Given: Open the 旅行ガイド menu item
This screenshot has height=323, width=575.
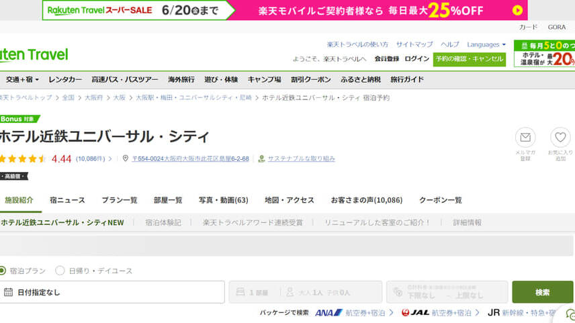Looking at the screenshot, I should (x=407, y=79).
